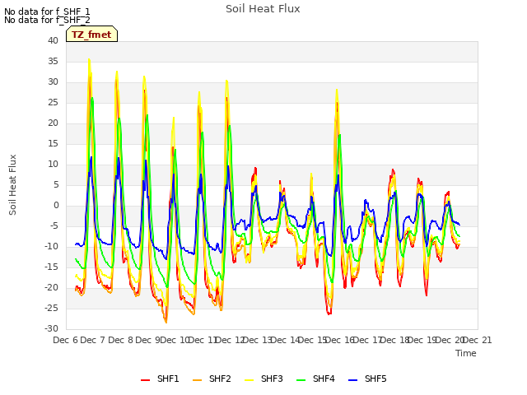Click the yellow SHF3 legend swatch

pyautogui.click(x=249, y=379)
